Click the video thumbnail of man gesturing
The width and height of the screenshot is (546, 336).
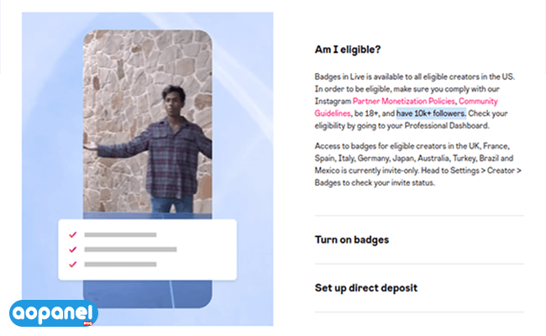click(x=147, y=122)
